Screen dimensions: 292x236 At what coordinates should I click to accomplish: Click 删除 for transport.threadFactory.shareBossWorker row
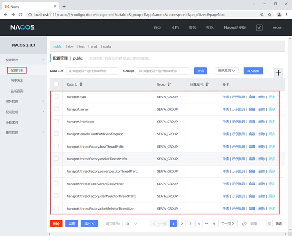[262, 184]
